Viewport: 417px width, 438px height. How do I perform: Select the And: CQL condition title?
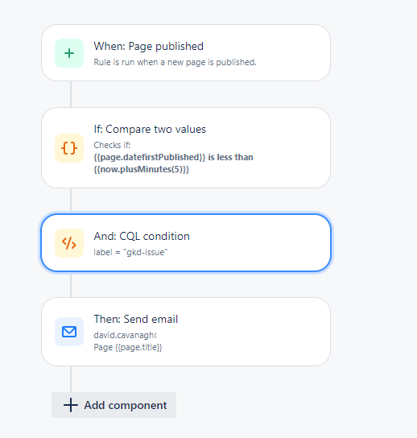click(142, 237)
